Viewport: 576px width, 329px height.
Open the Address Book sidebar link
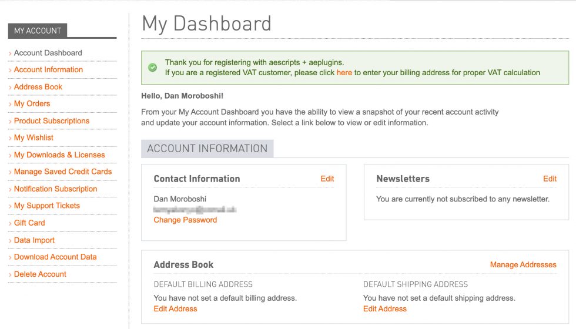[x=38, y=86]
